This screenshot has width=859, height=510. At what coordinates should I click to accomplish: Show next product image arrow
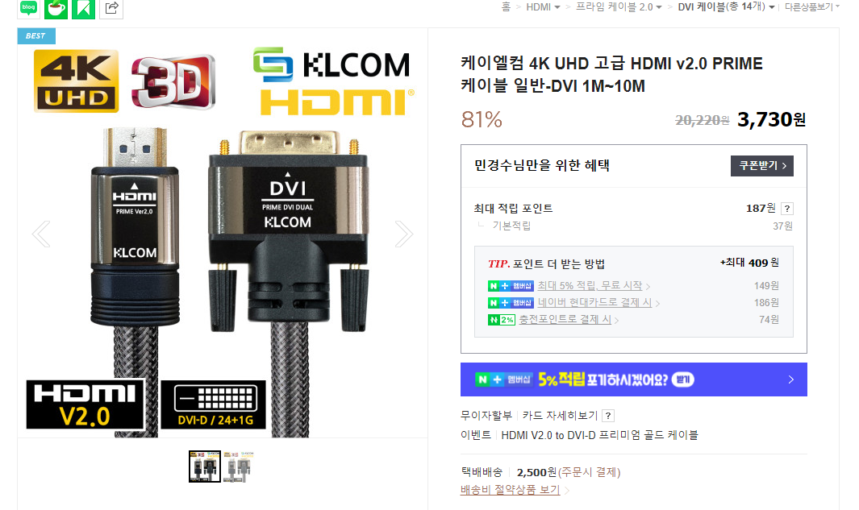[404, 234]
